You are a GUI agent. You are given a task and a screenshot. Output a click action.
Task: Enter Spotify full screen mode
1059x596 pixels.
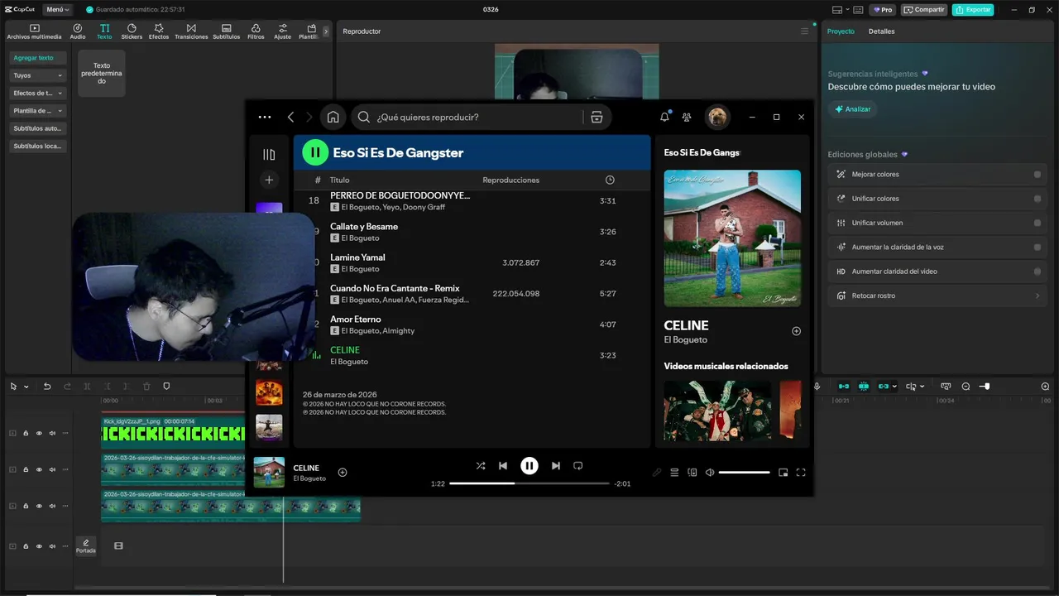click(x=801, y=473)
